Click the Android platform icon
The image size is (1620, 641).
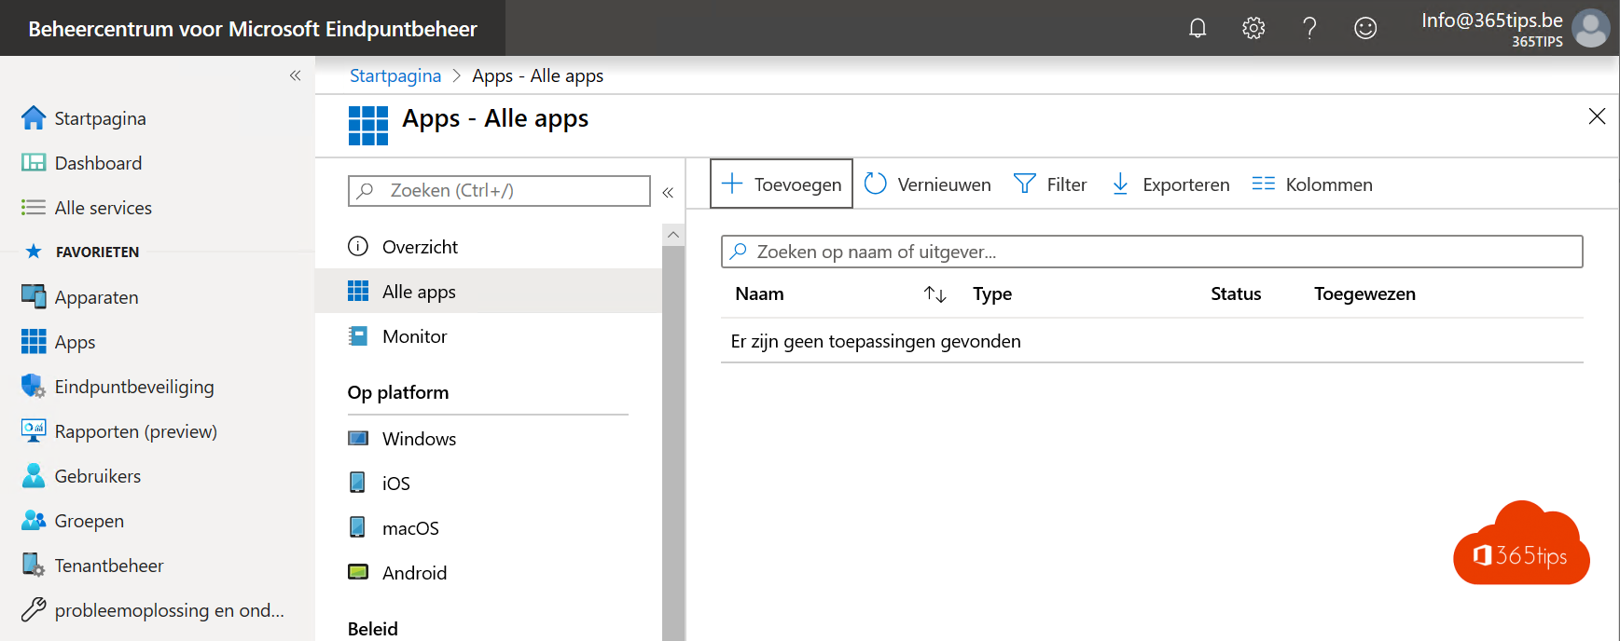coord(358,572)
